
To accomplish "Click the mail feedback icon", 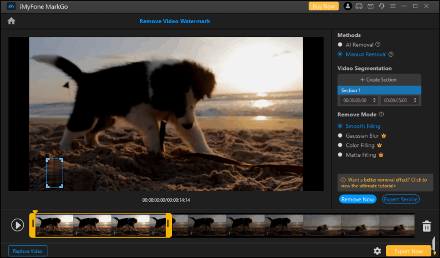I will (x=369, y=6).
